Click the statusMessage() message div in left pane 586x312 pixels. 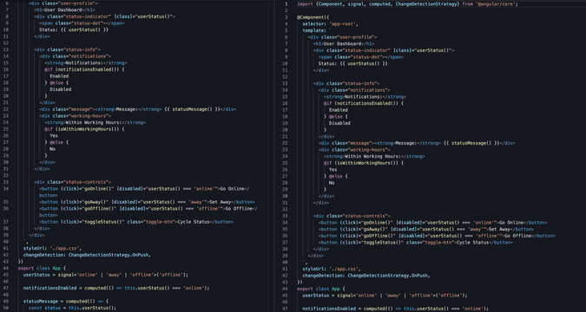tap(137, 109)
